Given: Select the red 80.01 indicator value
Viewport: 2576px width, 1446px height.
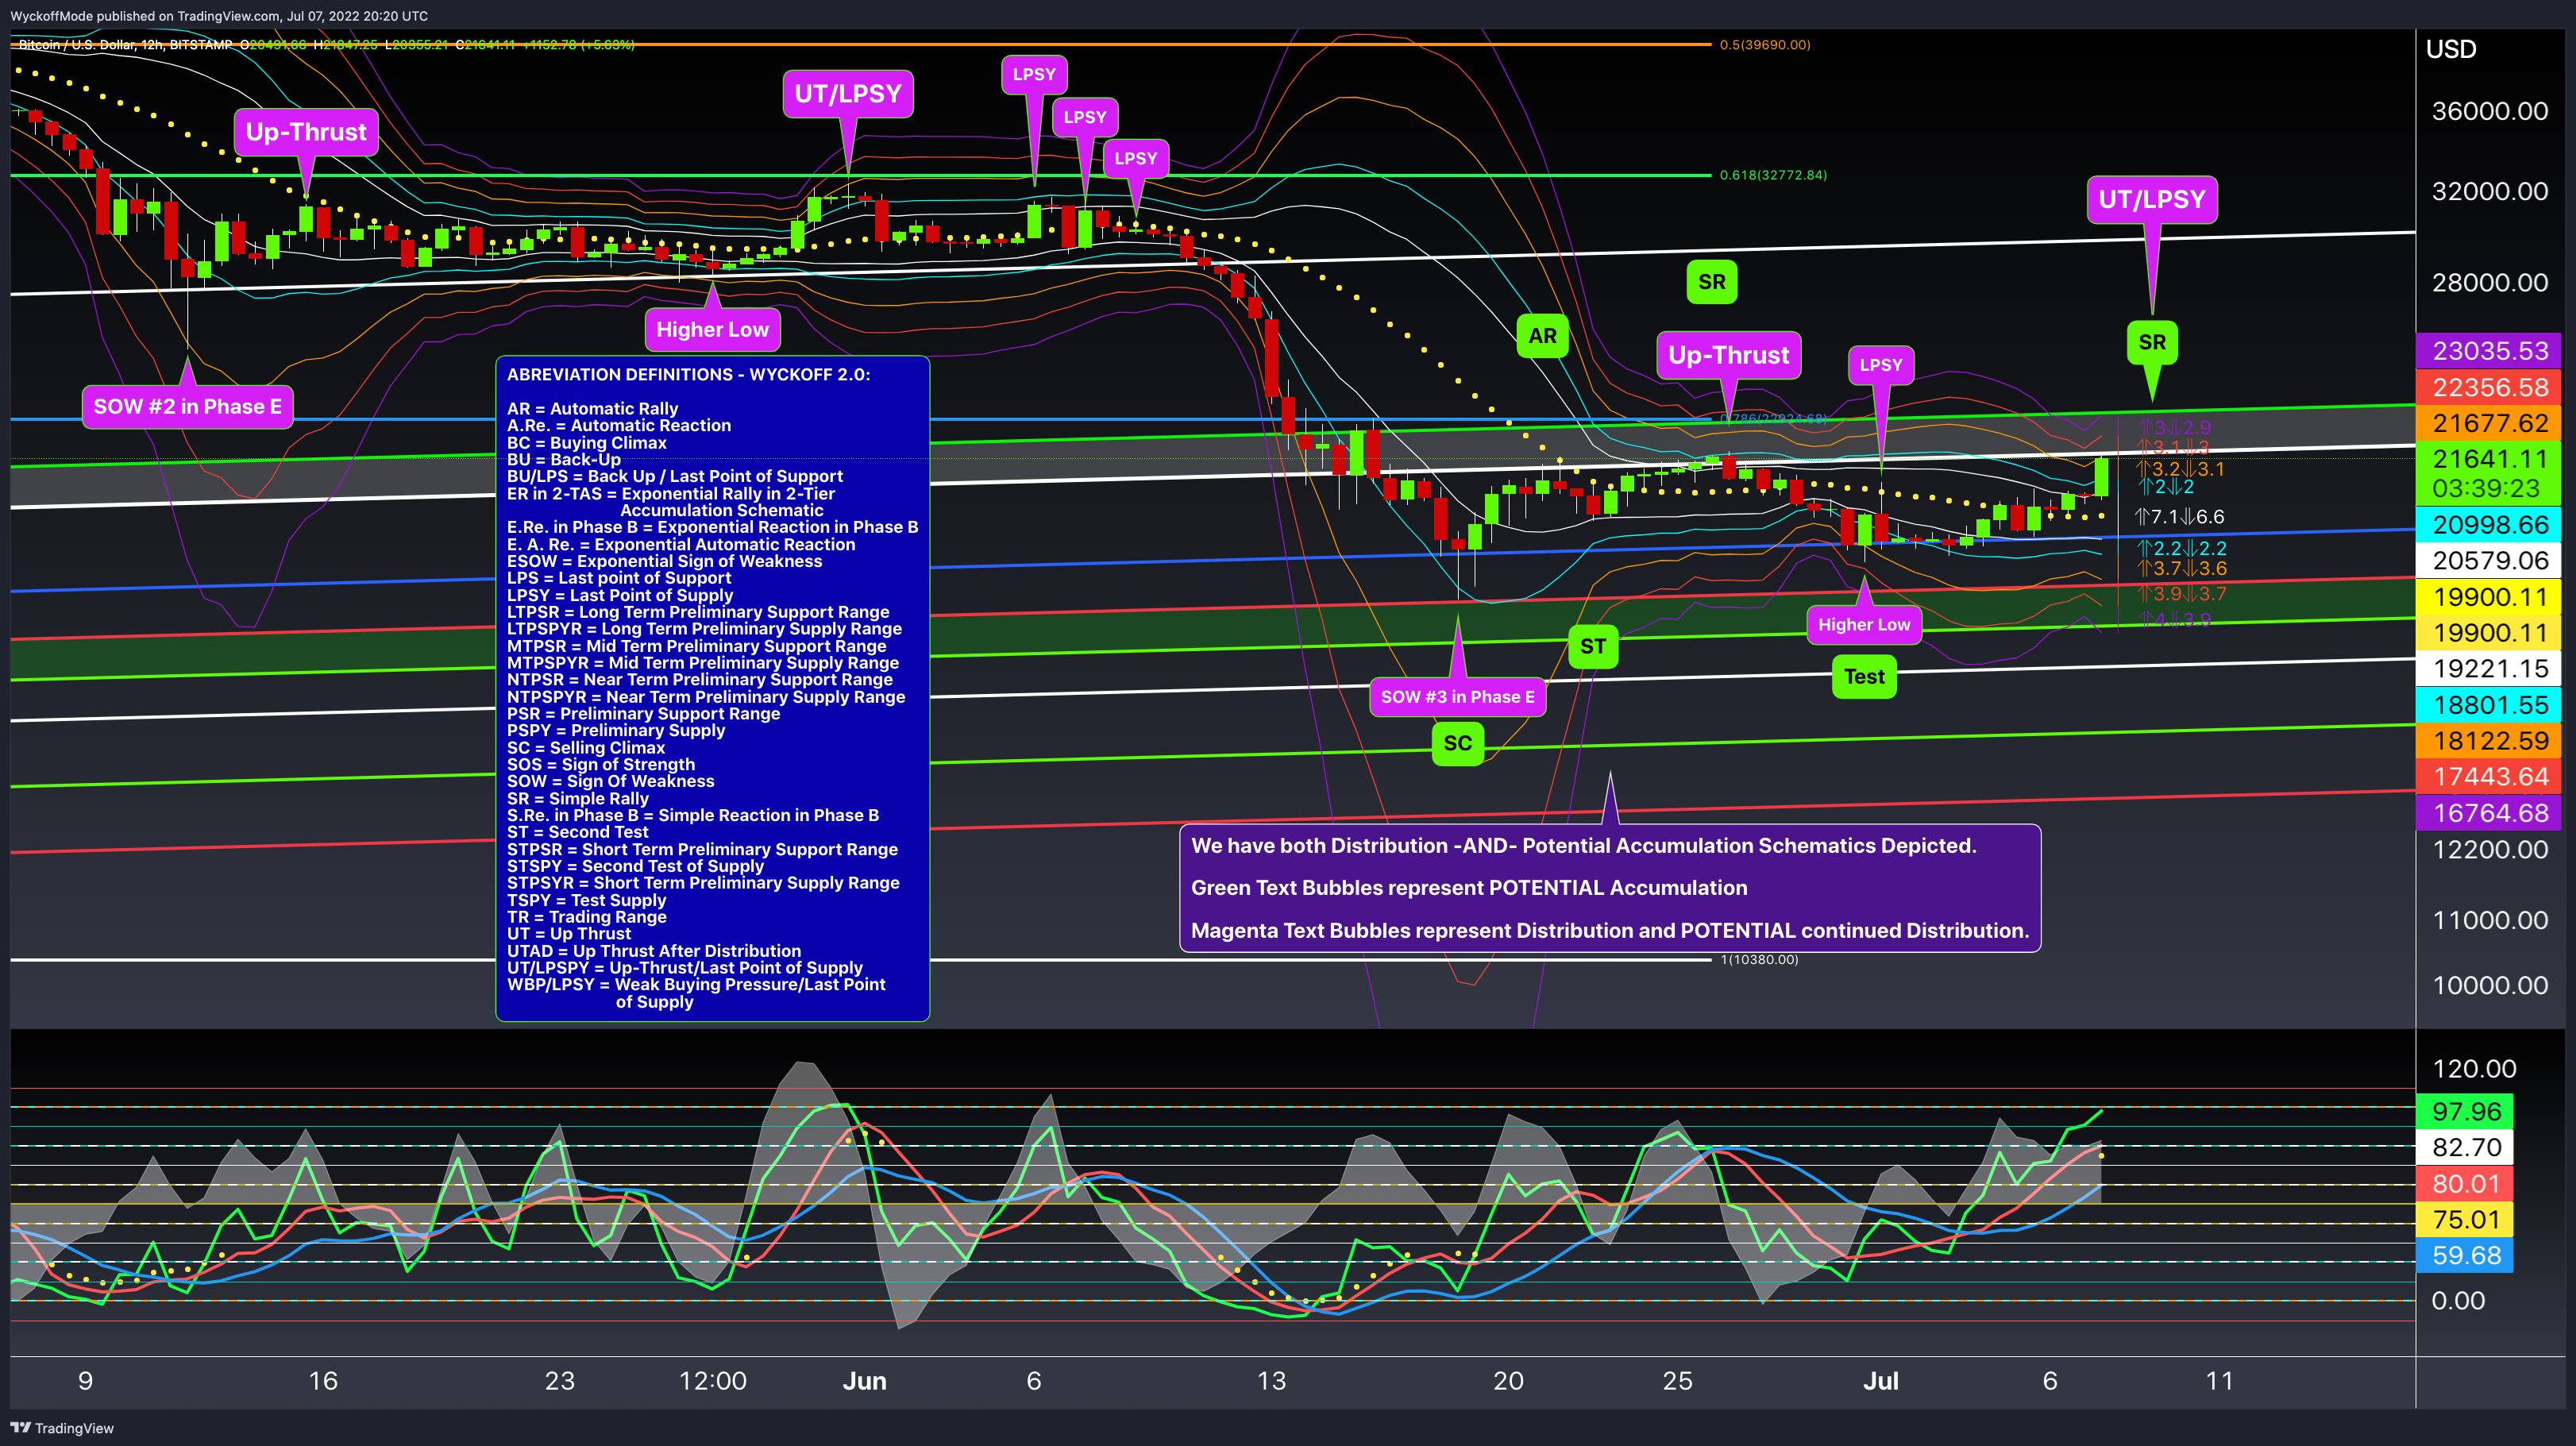Looking at the screenshot, I should click(2465, 1184).
